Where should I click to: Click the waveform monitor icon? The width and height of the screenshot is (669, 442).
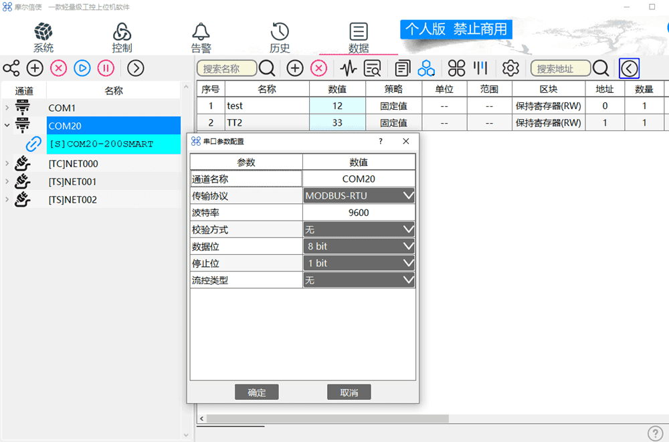348,68
